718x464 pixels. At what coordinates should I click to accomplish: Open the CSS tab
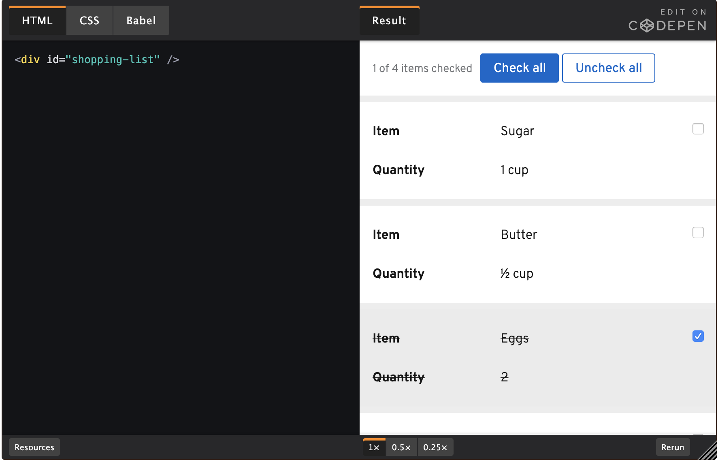pos(89,21)
